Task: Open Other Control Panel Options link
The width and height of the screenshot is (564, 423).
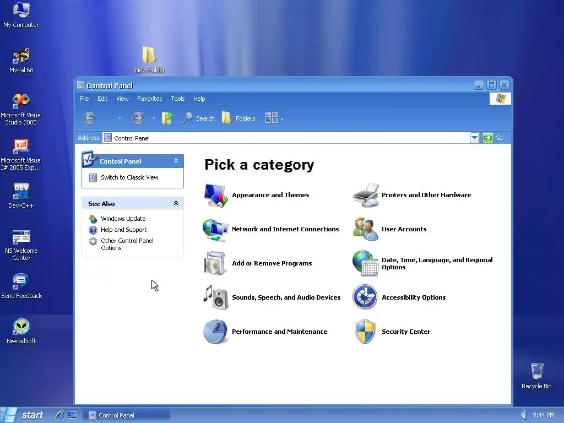Action: coord(127,244)
